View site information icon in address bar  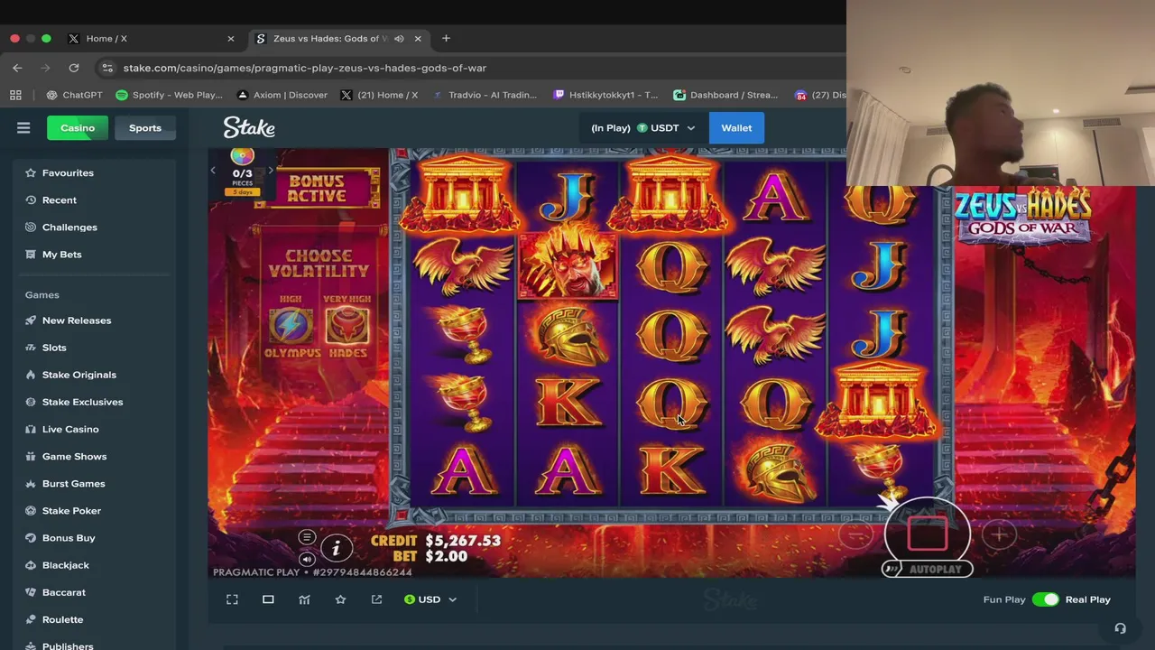click(107, 68)
